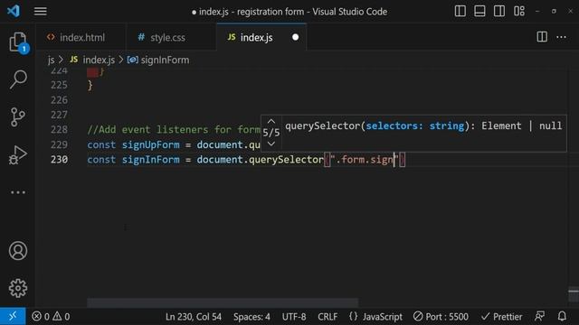Click the Ln 230, Col 54 status item

194,317
